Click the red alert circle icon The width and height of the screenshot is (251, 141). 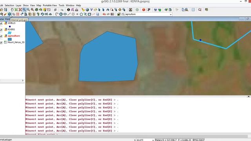click(144, 10)
